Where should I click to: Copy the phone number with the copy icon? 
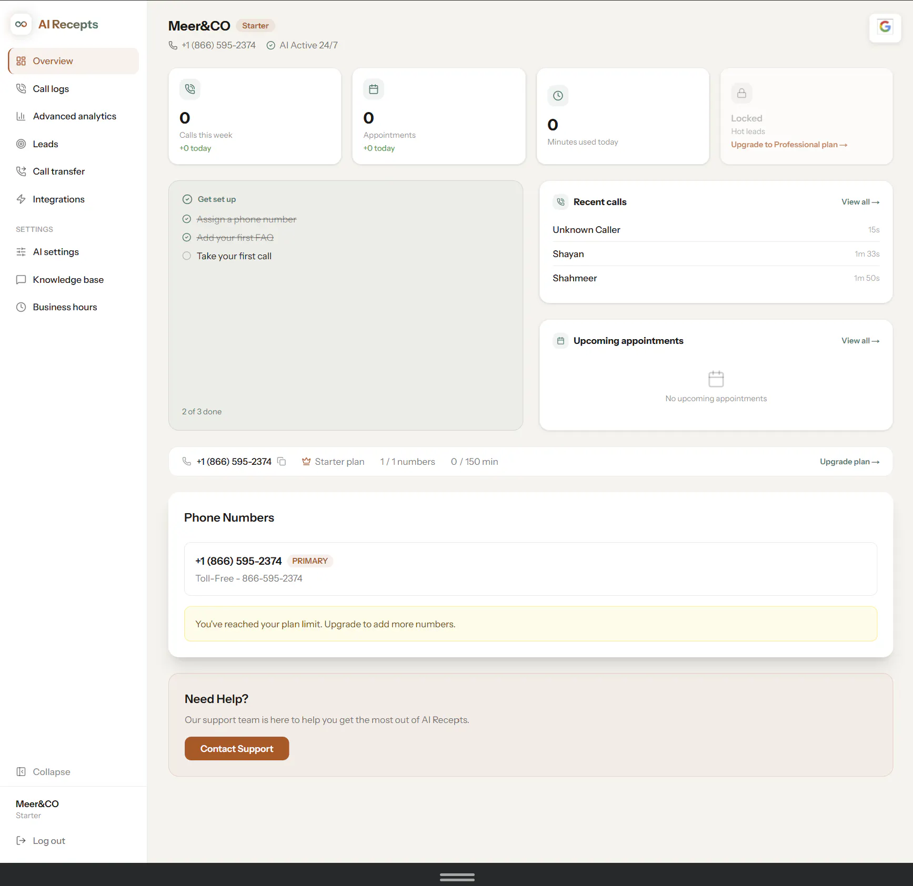point(282,461)
